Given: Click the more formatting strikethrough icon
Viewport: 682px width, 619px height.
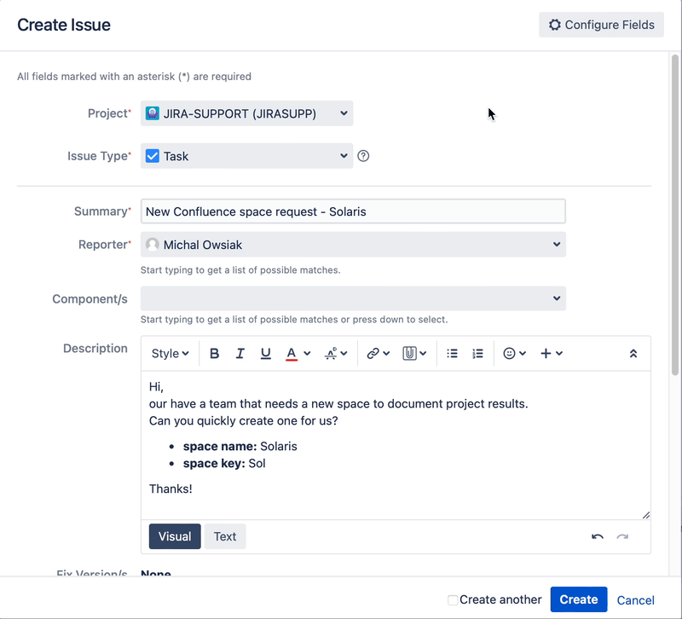Looking at the screenshot, I should coord(331,354).
